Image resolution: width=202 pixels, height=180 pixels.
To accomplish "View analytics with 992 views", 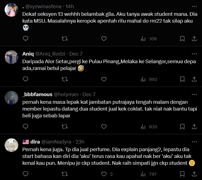I will [x=149, y=79].
